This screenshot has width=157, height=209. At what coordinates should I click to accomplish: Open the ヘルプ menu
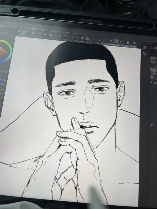pyautogui.click(x=74, y=33)
